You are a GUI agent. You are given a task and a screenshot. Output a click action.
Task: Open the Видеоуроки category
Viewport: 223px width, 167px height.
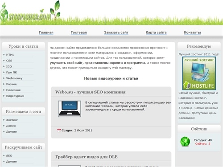pyautogui.click(x=15, y=96)
